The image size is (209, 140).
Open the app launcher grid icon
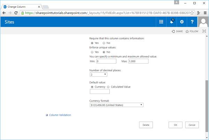[x=161, y=22]
